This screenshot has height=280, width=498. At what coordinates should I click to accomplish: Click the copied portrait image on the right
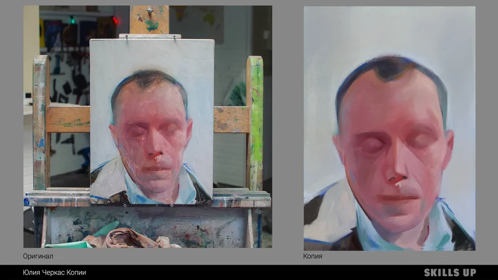click(390, 128)
